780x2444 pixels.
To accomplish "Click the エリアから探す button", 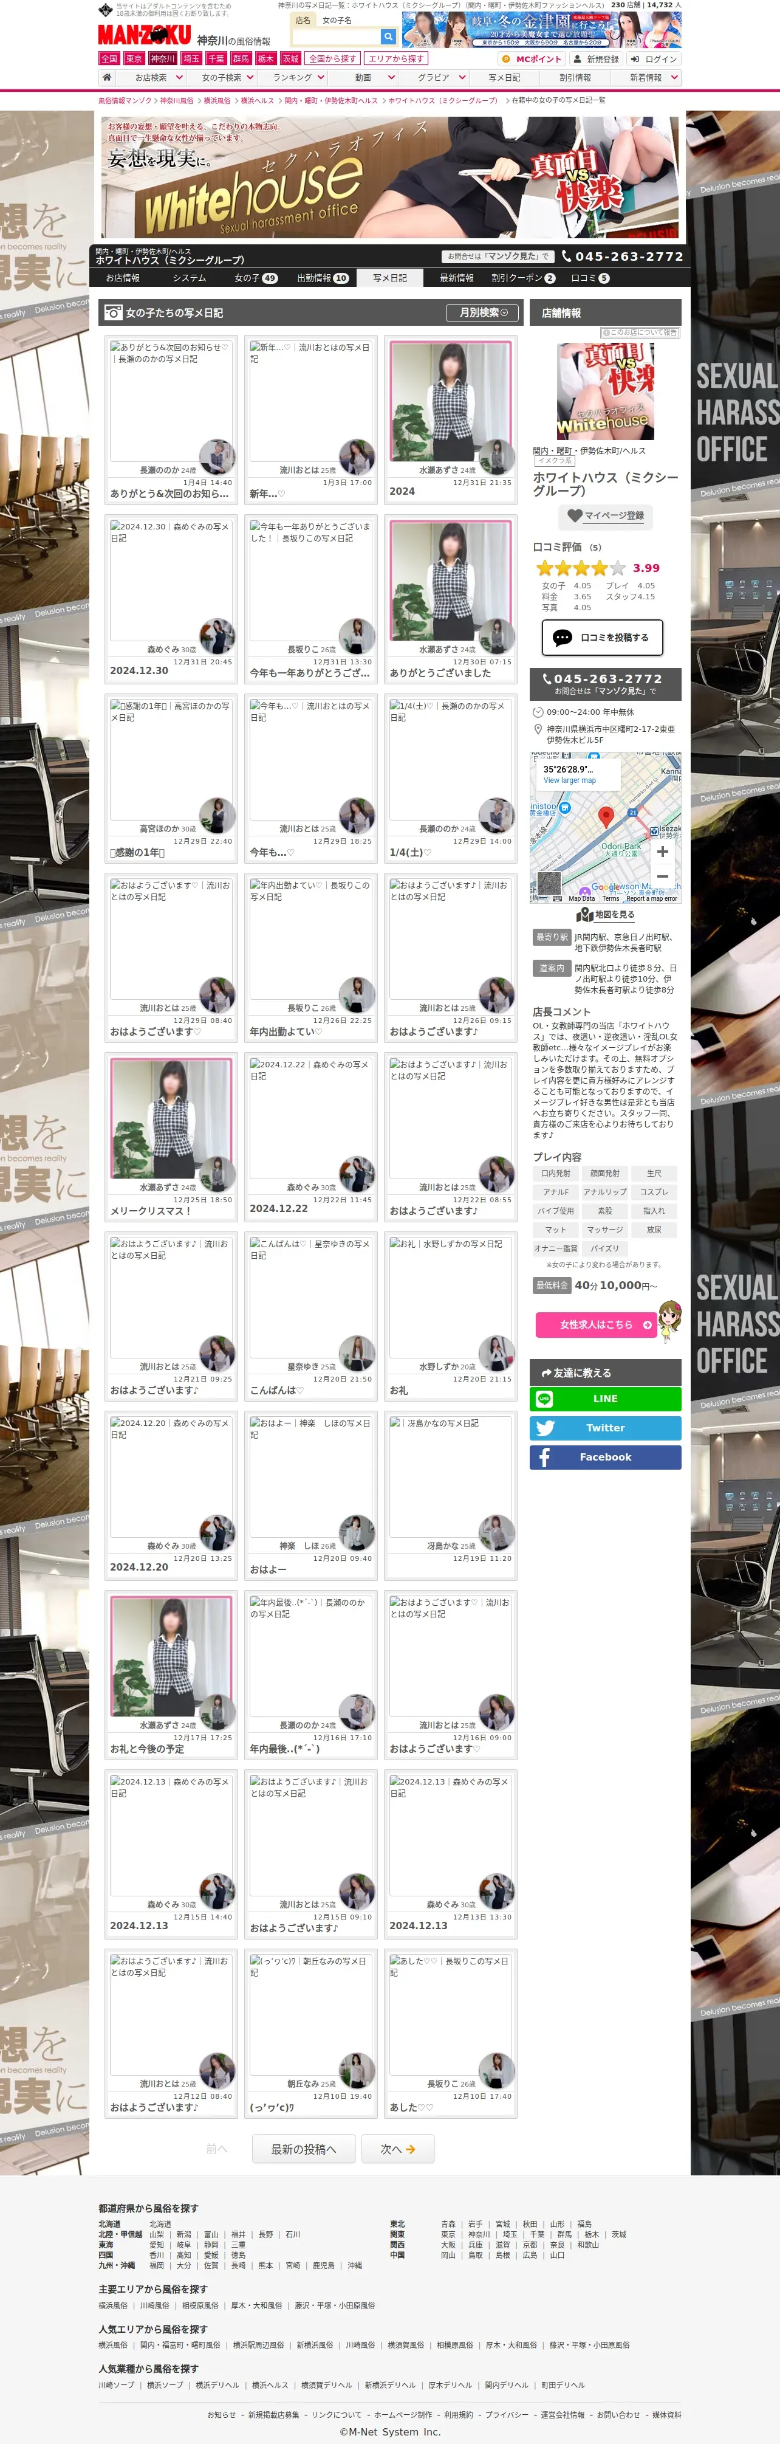I will (395, 59).
